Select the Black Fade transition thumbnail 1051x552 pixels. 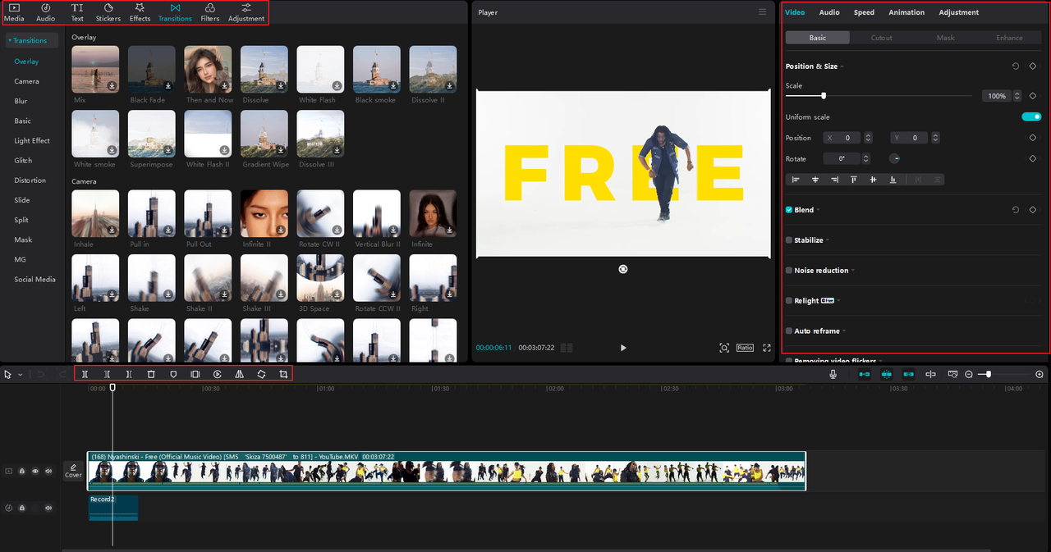click(x=152, y=69)
